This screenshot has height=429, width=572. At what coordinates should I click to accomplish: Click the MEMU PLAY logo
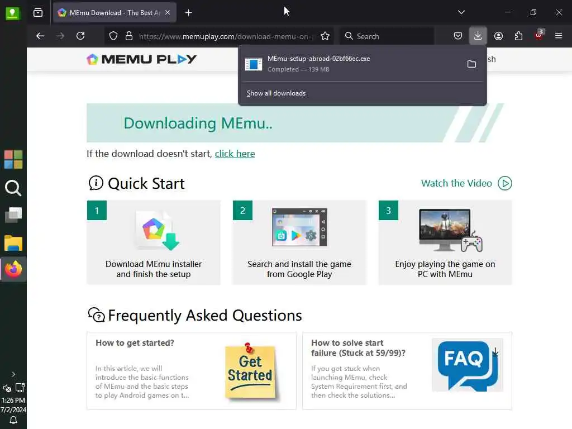[x=141, y=59]
